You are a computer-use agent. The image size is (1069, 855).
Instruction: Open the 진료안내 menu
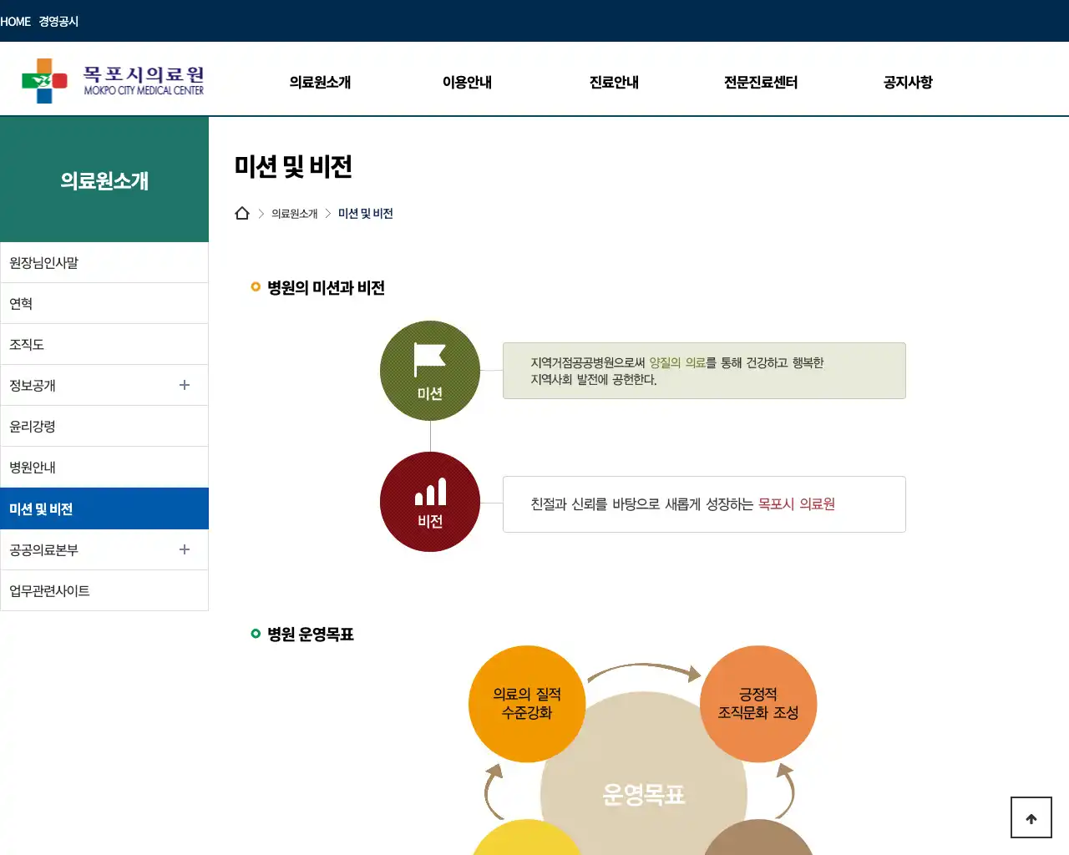[613, 82]
